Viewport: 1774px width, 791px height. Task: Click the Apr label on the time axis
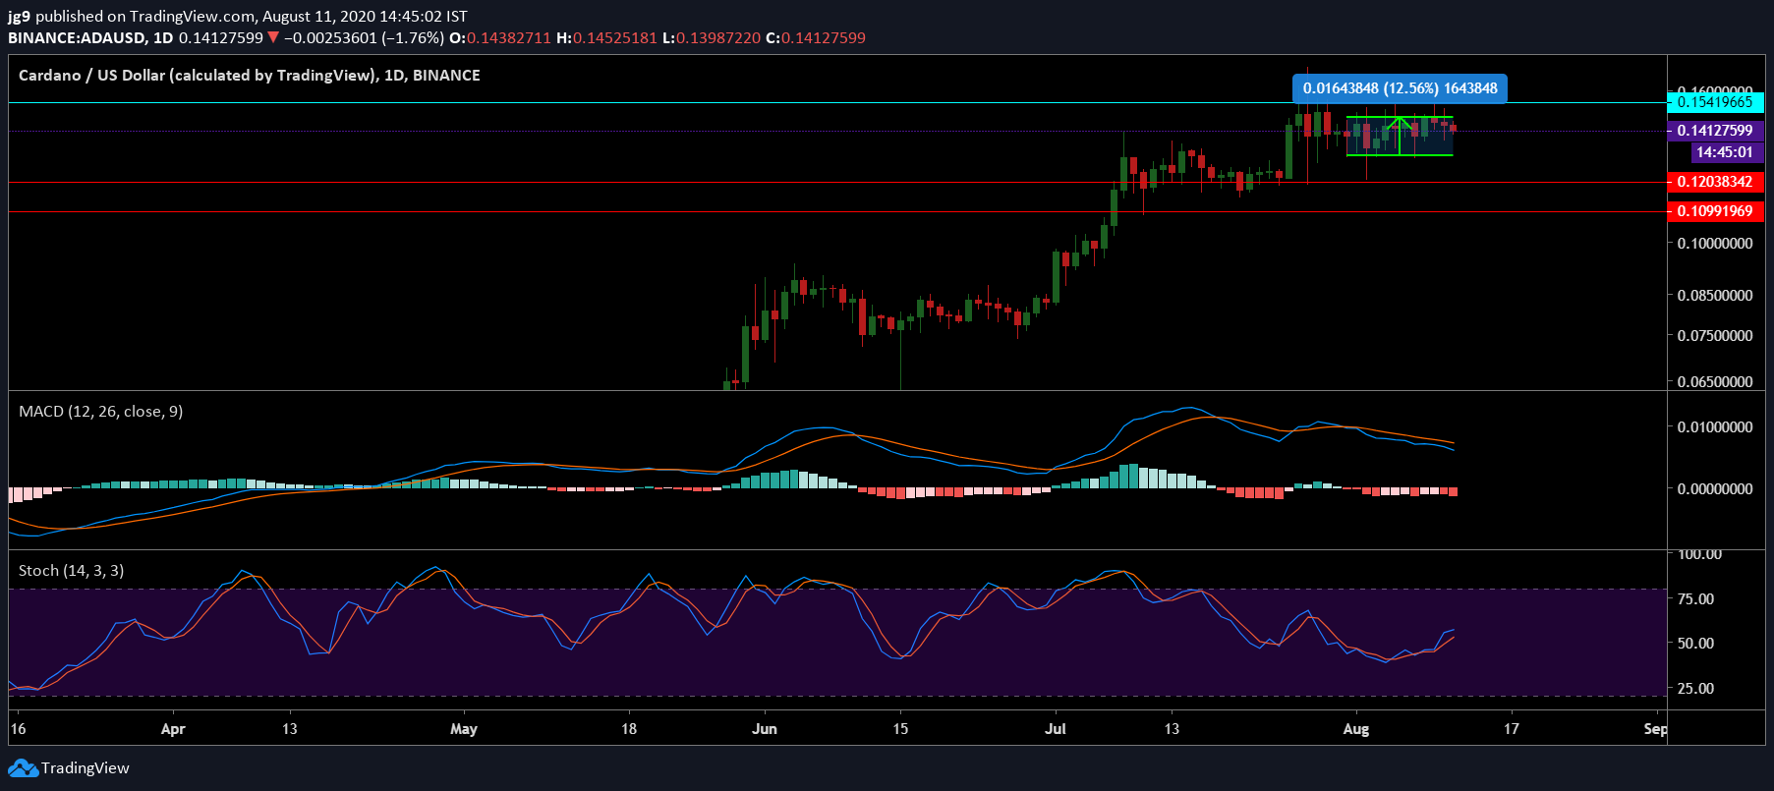[173, 729]
